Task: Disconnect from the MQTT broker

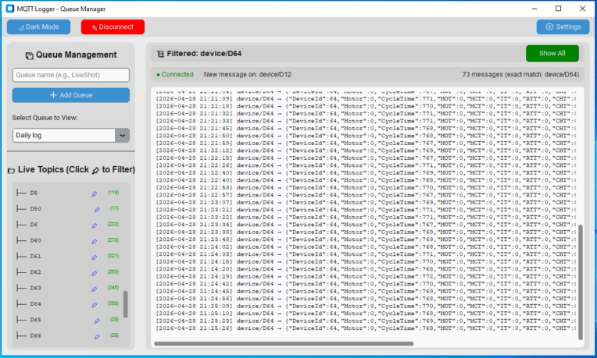Action: point(113,27)
